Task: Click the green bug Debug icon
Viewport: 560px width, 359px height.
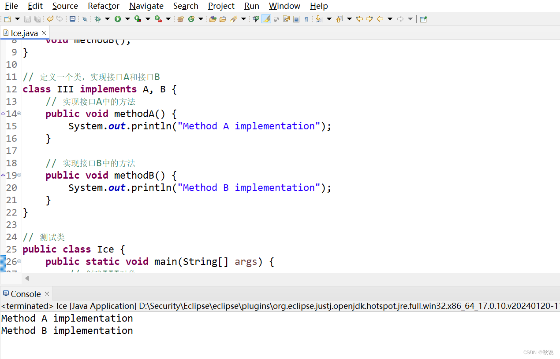Action: tap(97, 19)
